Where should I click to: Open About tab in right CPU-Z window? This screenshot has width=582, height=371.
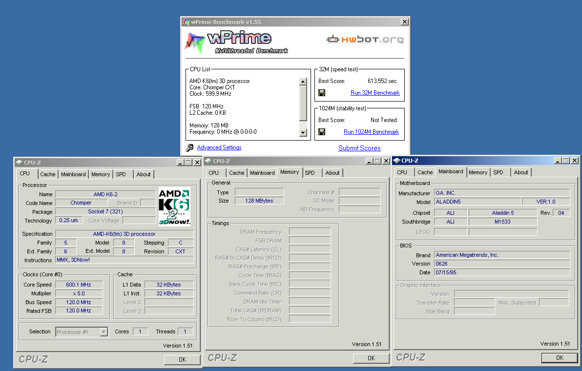click(521, 172)
